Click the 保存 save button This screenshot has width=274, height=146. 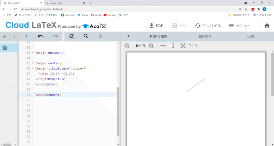point(179,26)
